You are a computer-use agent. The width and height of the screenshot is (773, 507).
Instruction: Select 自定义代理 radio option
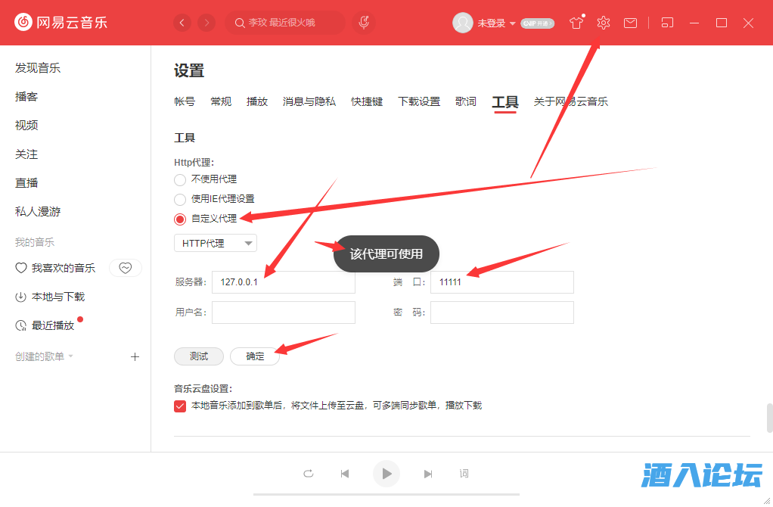pyautogui.click(x=180, y=219)
